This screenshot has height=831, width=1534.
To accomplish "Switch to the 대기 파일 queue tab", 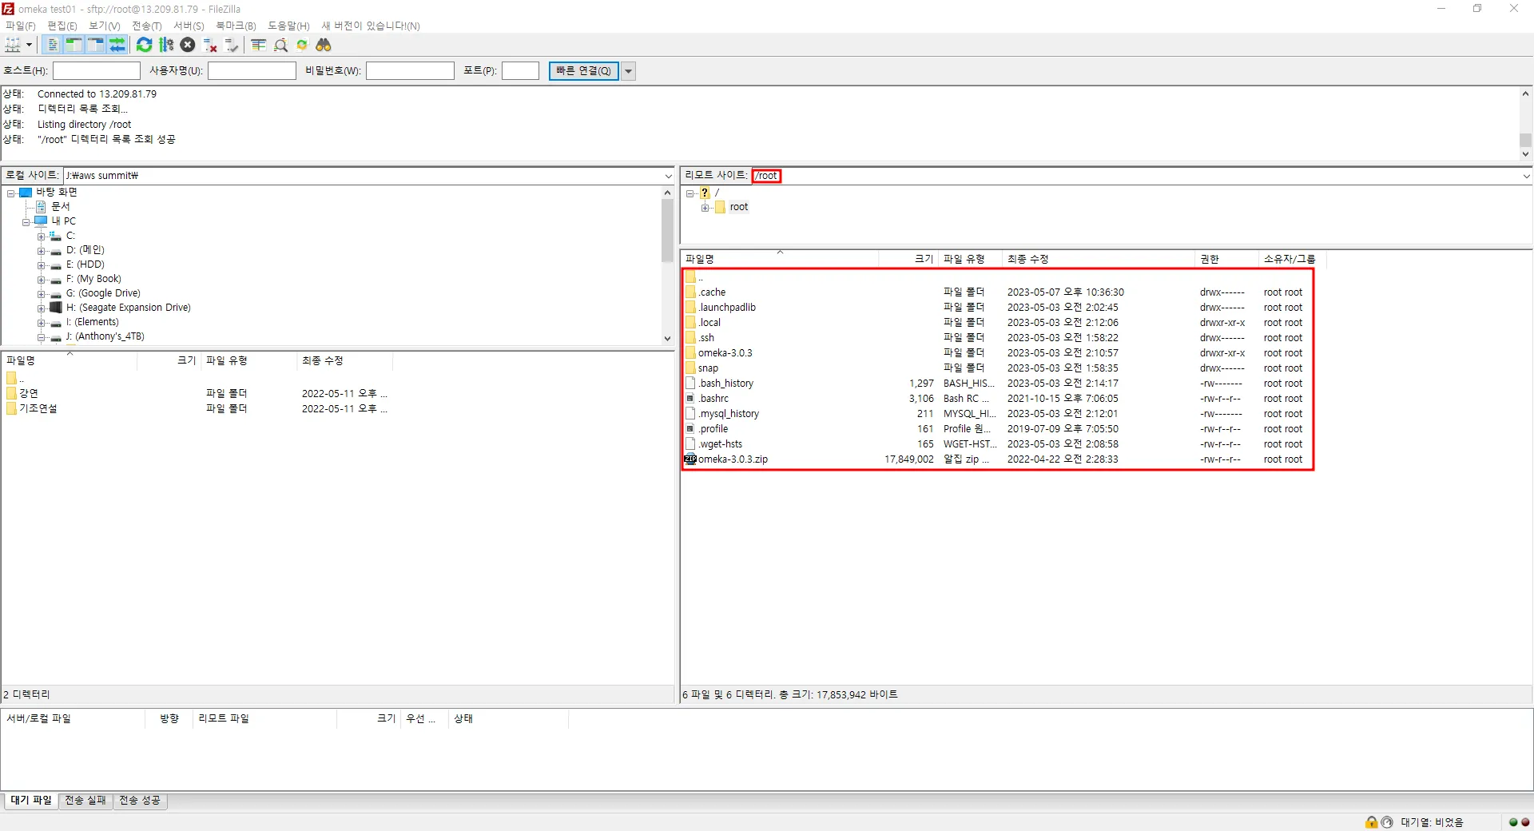I will [30, 801].
